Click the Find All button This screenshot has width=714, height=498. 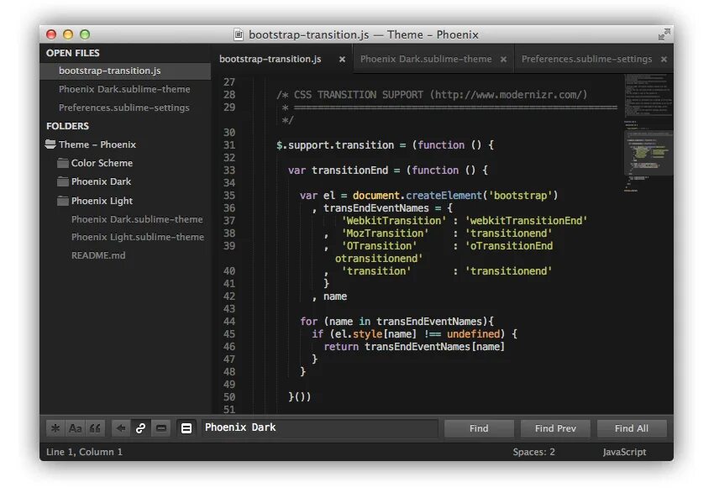(632, 428)
